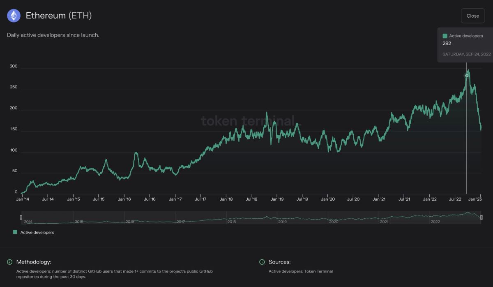Image resolution: width=493 pixels, height=287 pixels.
Task: Click the Ethereum (ETH) title
Action: tap(59, 16)
